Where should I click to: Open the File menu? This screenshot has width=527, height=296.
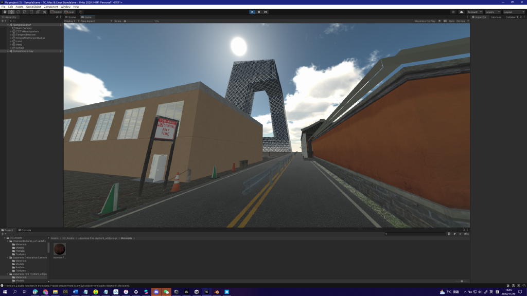(x=3, y=7)
